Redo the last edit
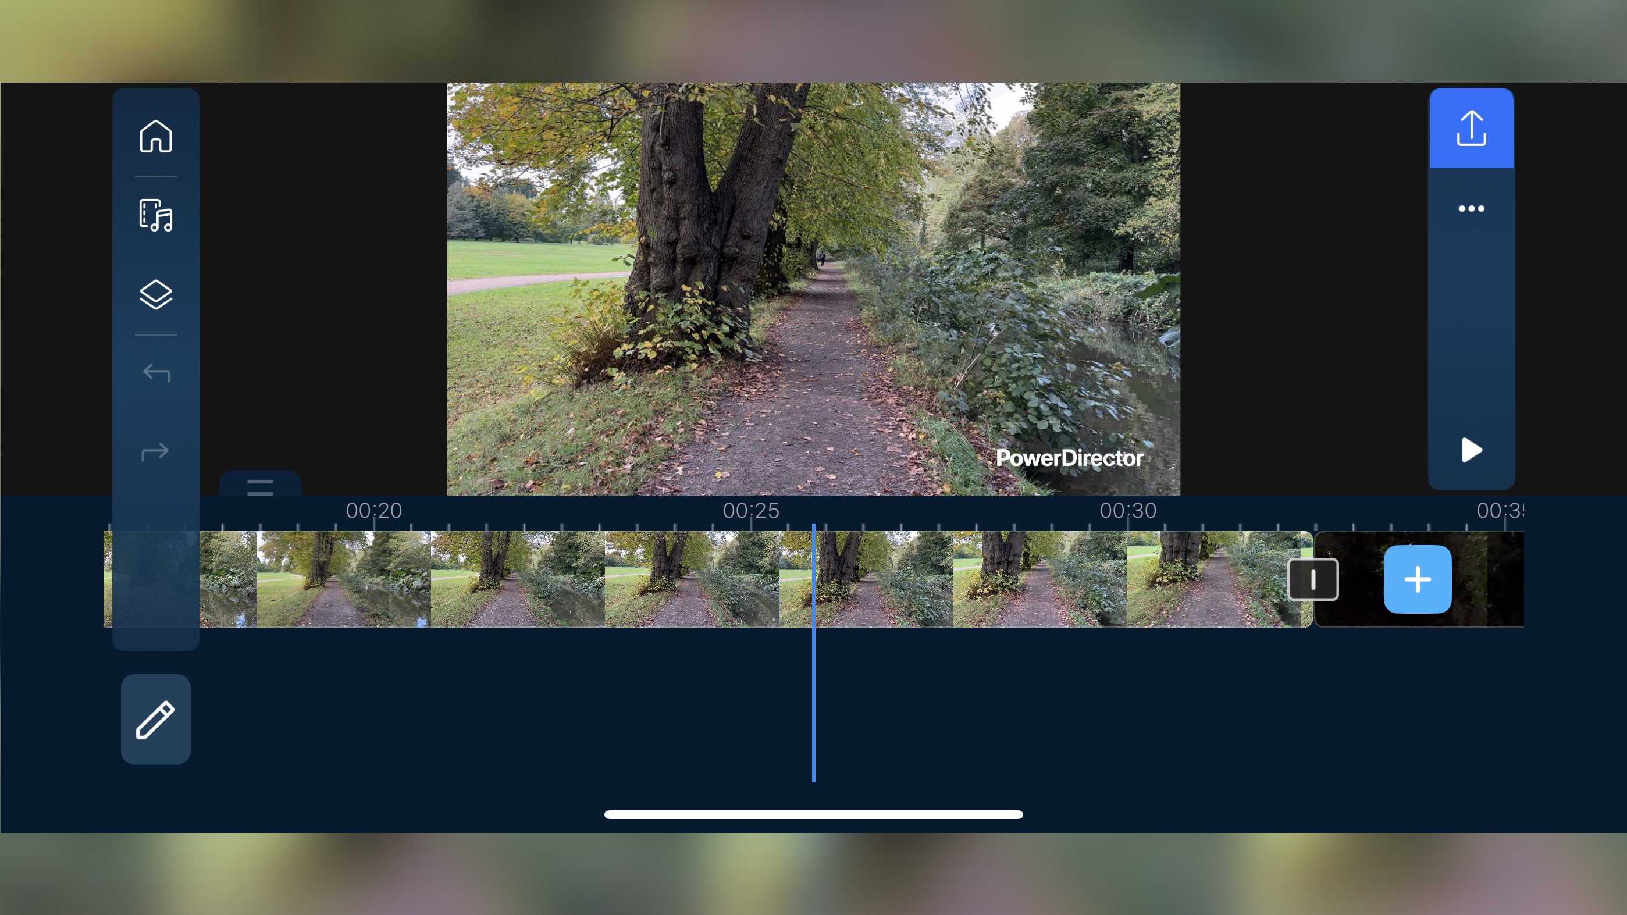The width and height of the screenshot is (1627, 915). [155, 451]
